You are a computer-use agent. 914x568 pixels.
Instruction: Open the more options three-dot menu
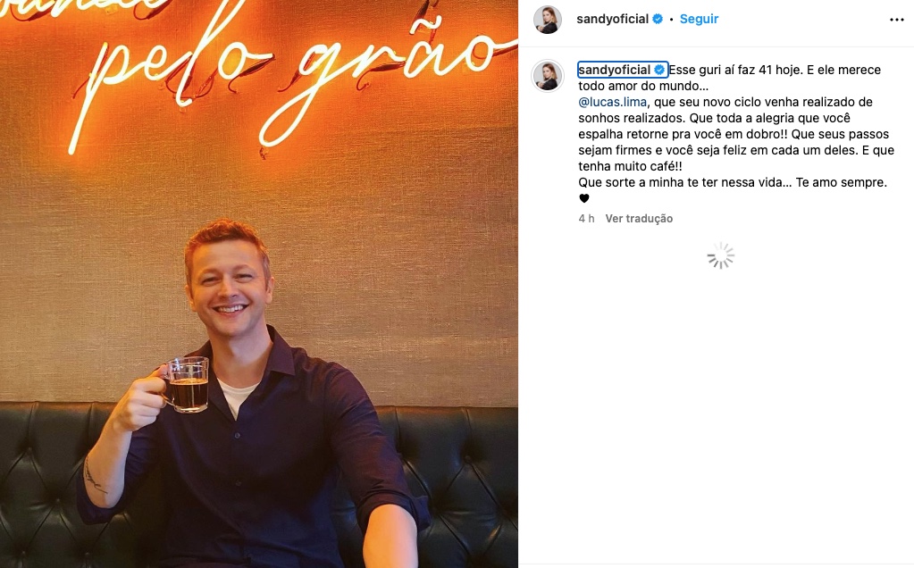[896, 20]
